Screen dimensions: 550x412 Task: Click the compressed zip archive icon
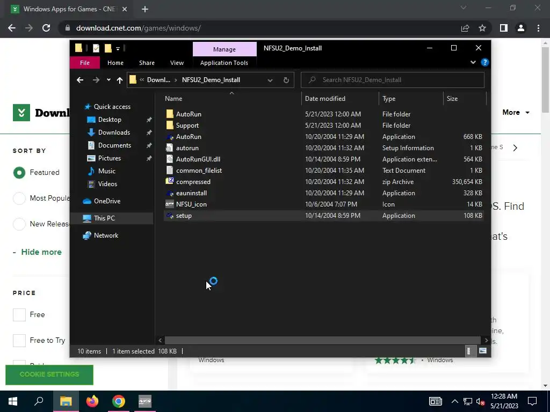170,181
